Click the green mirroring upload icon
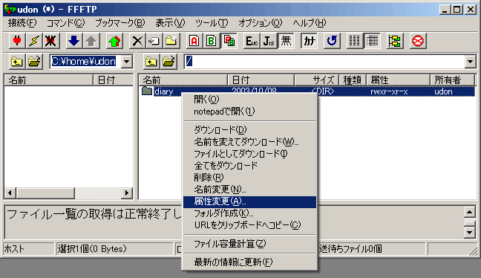This screenshot has height=278, width=481. click(114, 41)
